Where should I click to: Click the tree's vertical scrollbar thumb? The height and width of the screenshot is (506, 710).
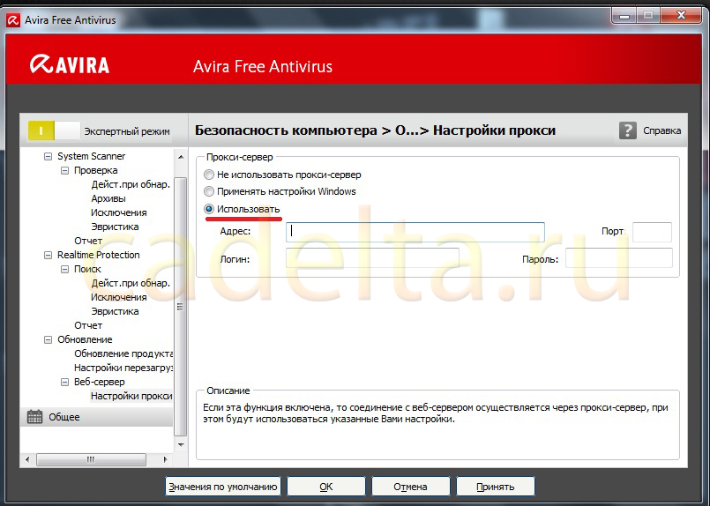pos(181,307)
